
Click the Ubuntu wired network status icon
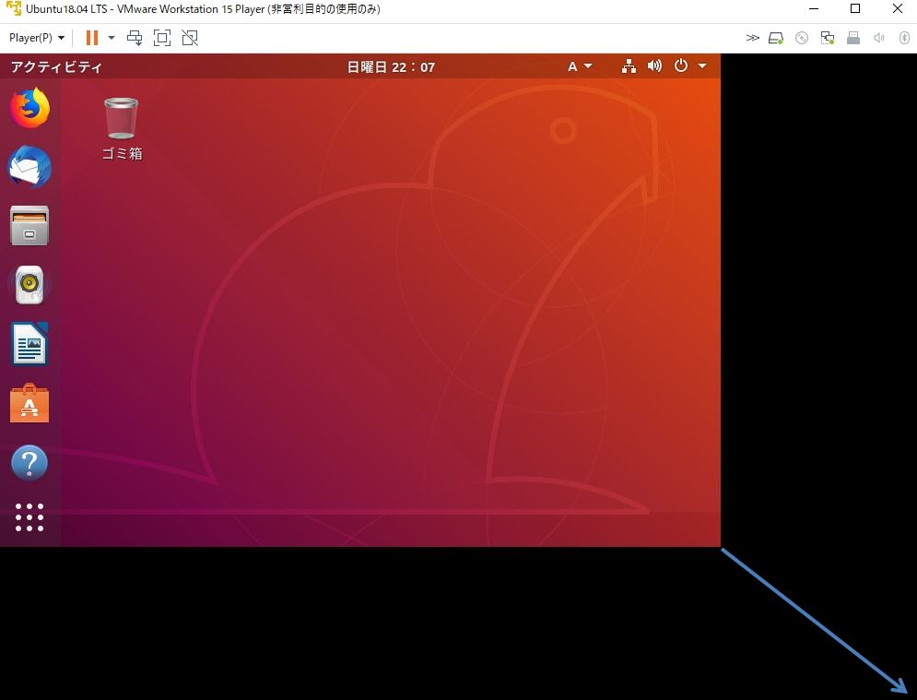(x=629, y=66)
